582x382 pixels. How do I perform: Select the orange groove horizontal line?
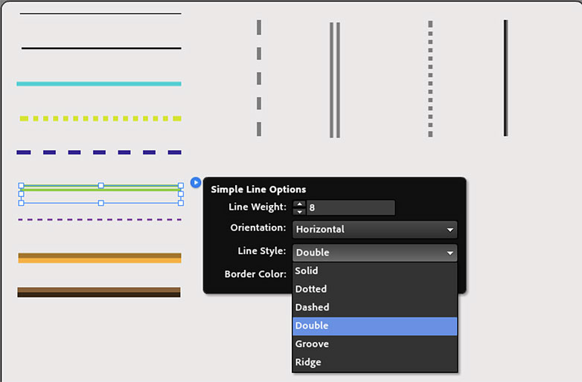[x=100, y=258]
